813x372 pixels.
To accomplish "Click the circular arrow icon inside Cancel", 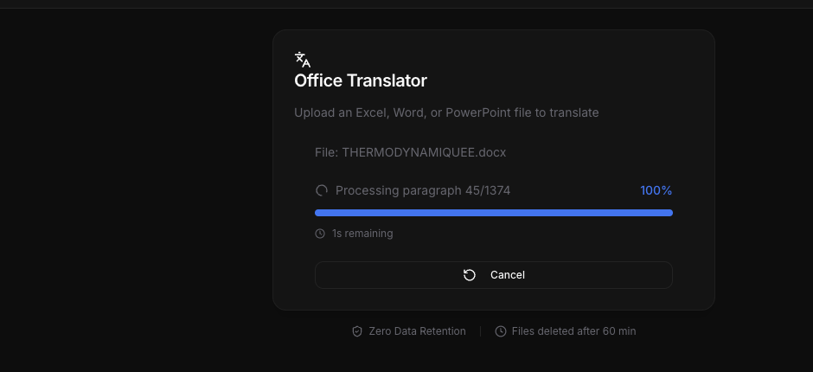I will click(470, 275).
